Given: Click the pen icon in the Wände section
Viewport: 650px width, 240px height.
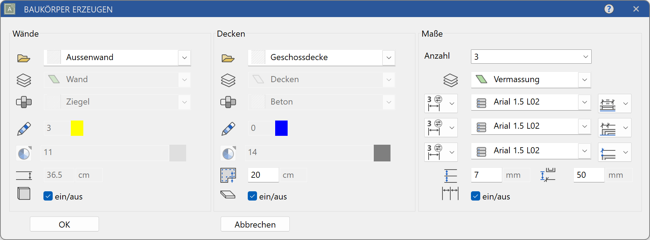Looking at the screenshot, I should click(24, 128).
